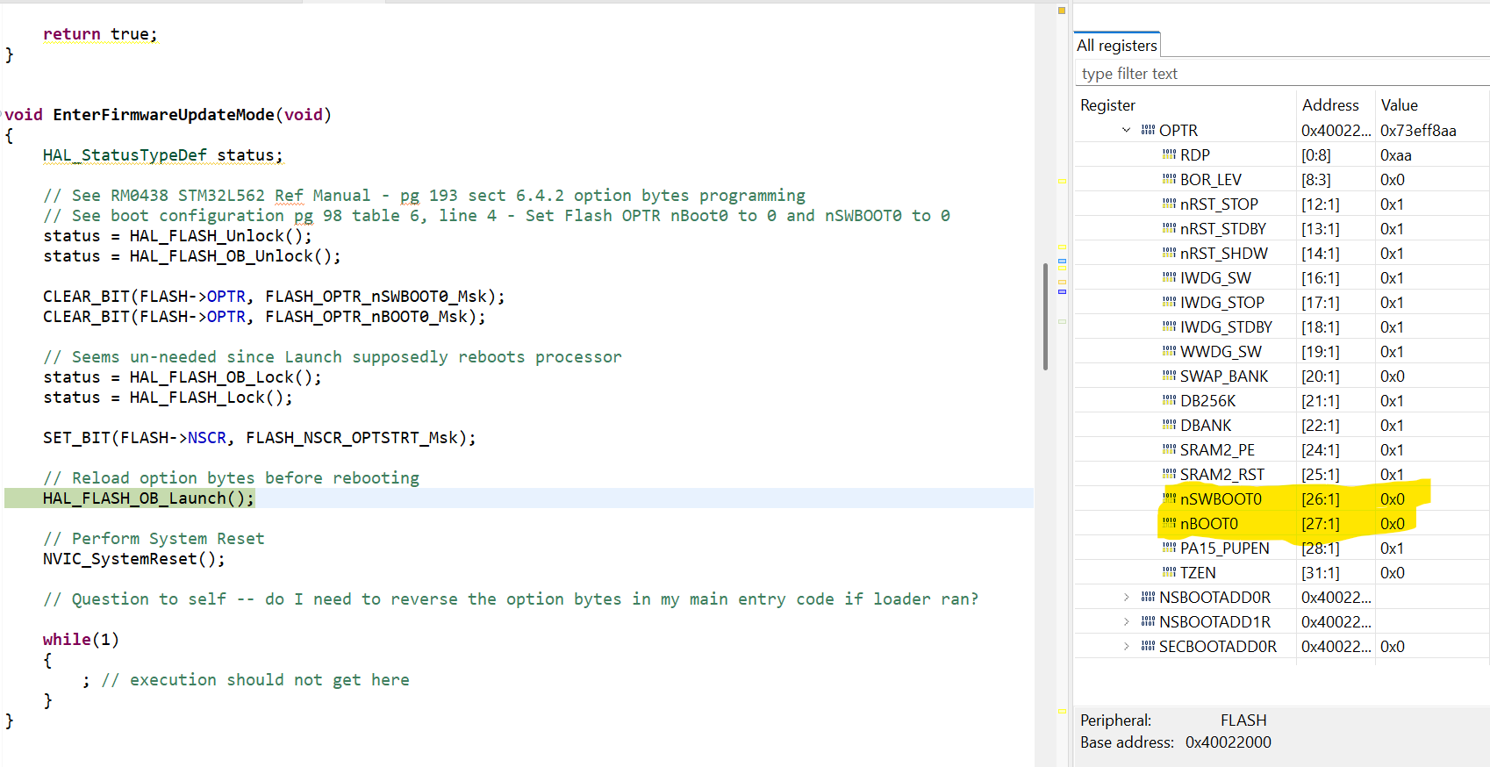
Task: Click the OPTR register icon
Action: (1148, 130)
